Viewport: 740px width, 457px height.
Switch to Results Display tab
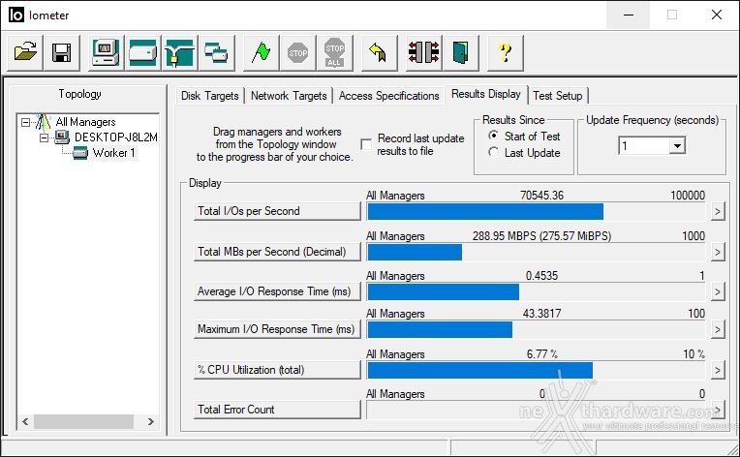(x=486, y=94)
